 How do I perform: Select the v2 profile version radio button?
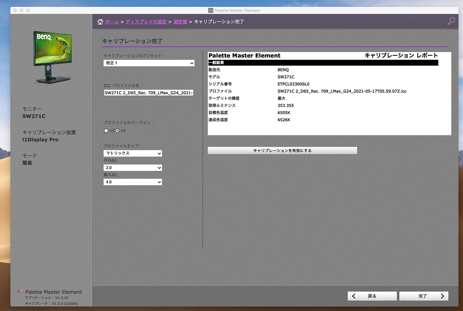pyautogui.click(x=106, y=131)
